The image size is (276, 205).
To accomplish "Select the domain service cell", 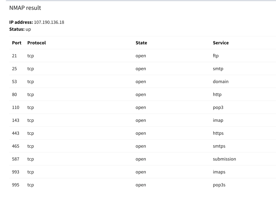I will [x=221, y=82].
